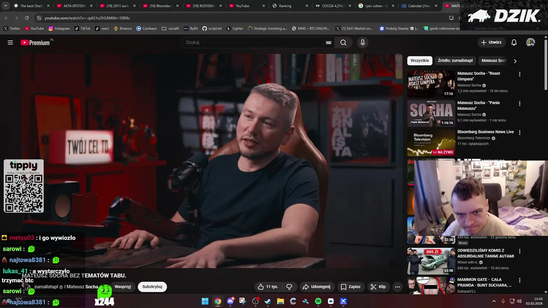Open the notifications bell
Viewport: 548px width, 308px height.
514,42
